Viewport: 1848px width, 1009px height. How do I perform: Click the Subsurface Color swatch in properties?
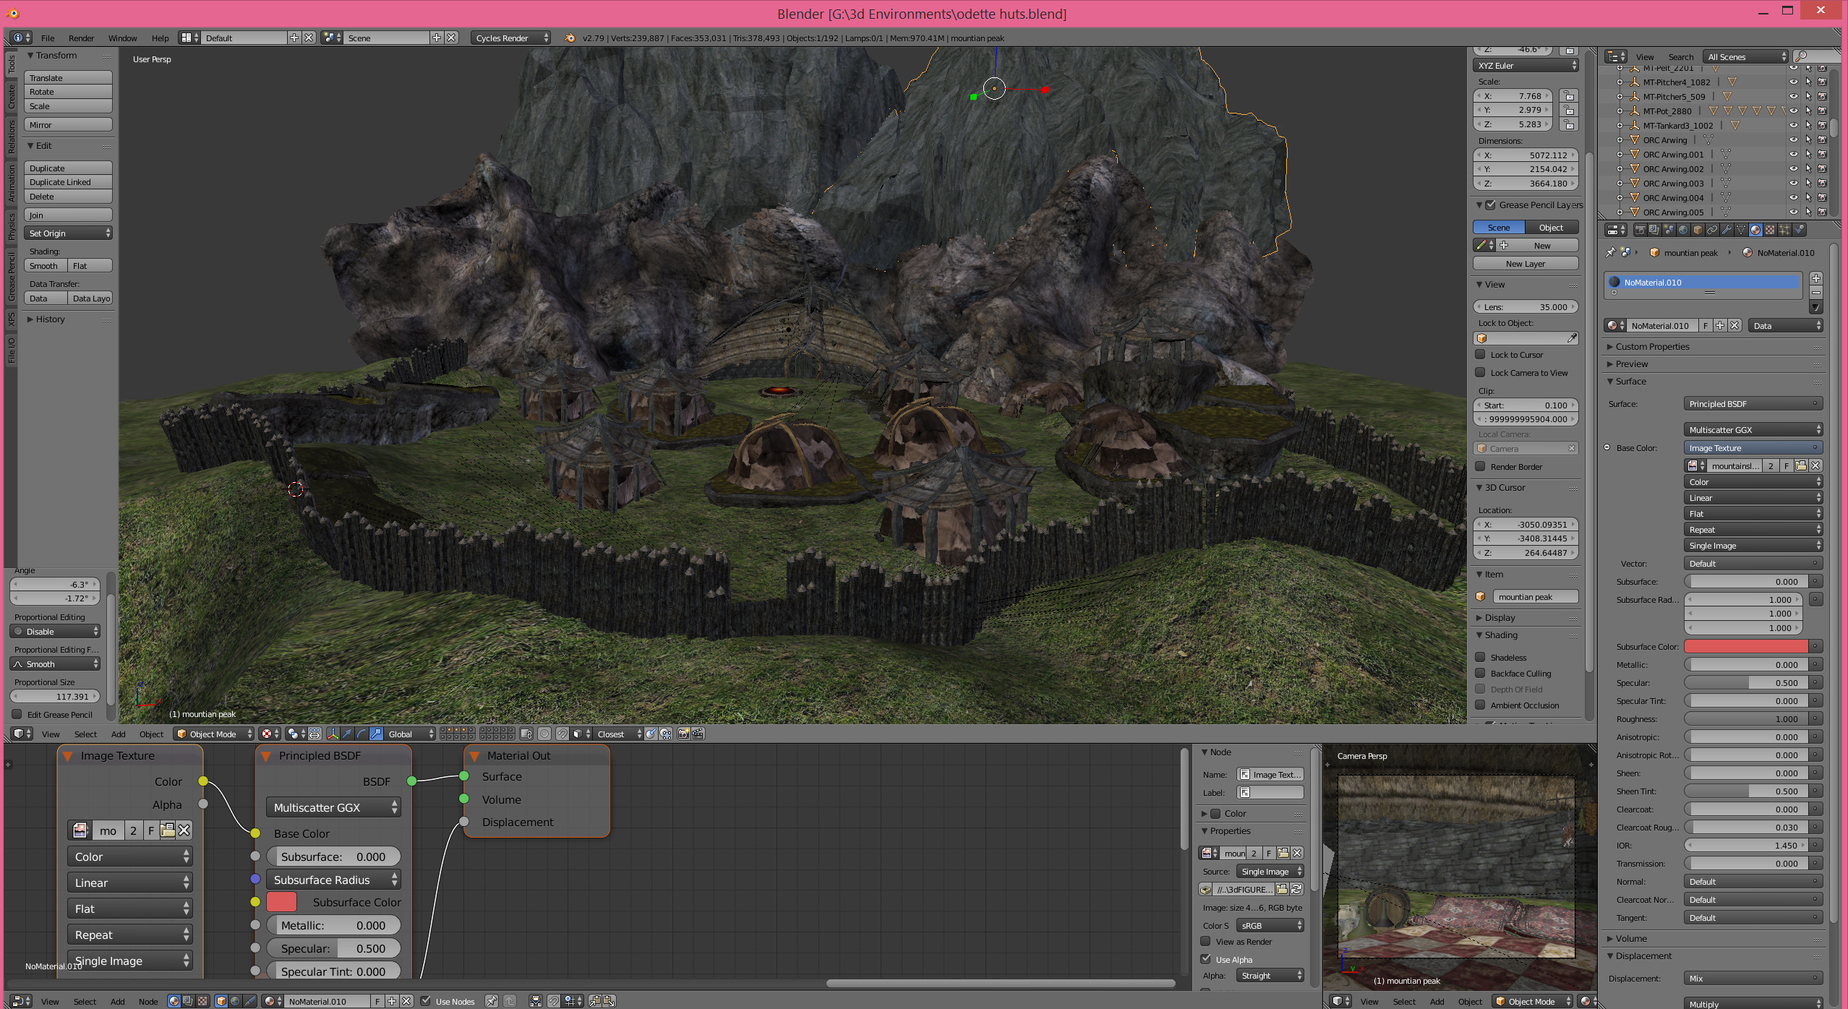1745,647
